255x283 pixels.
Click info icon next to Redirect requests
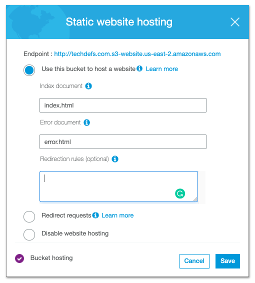click(x=95, y=215)
